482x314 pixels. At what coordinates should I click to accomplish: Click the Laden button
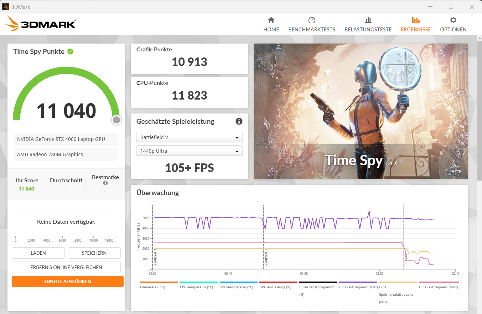38,253
